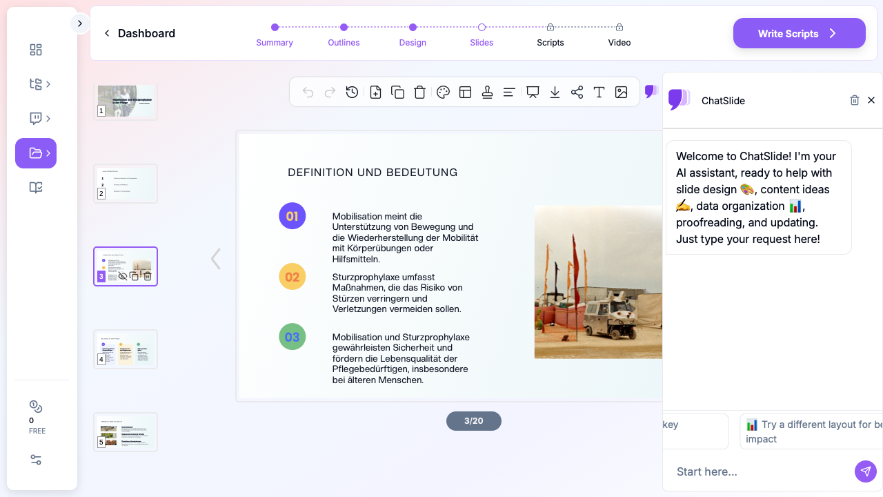The height and width of the screenshot is (497, 883).
Task: Open the version history icon in toolbar
Action: point(353,92)
